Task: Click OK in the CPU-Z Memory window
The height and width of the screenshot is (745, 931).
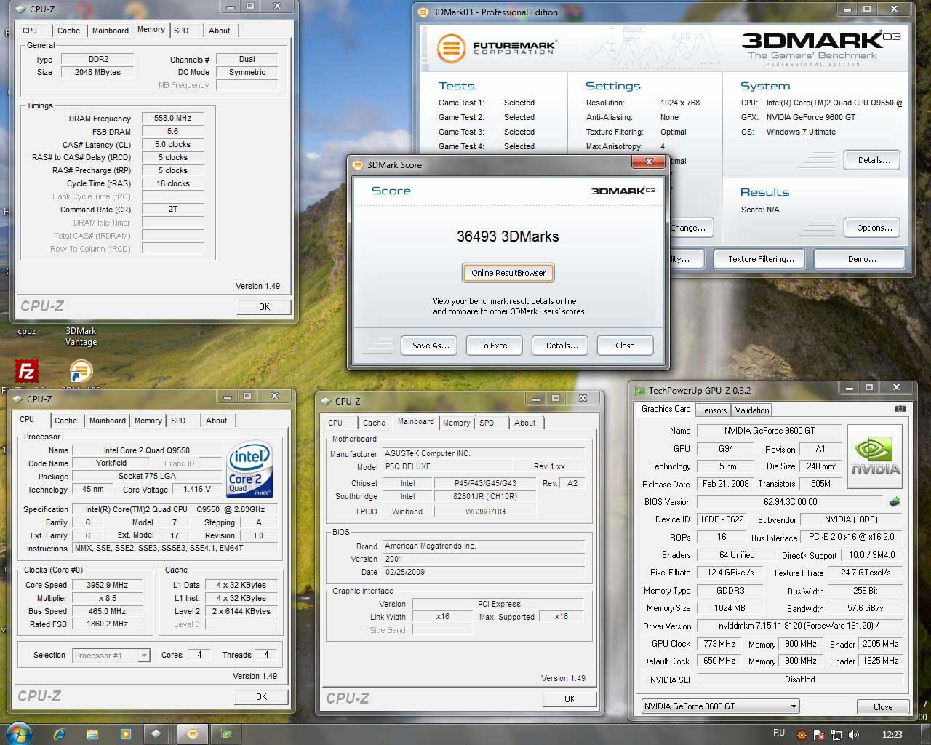Action: [264, 307]
